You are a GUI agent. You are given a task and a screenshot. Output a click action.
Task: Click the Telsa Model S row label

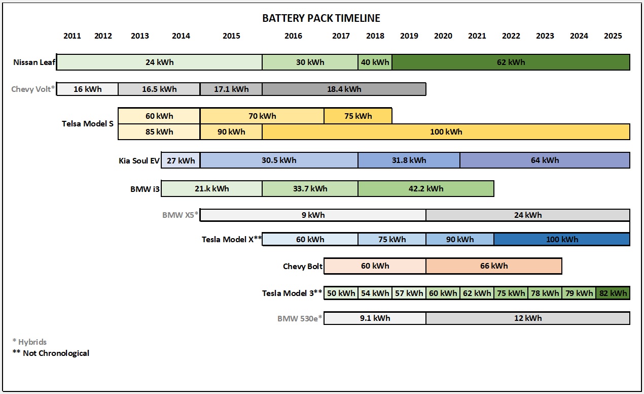pos(88,123)
